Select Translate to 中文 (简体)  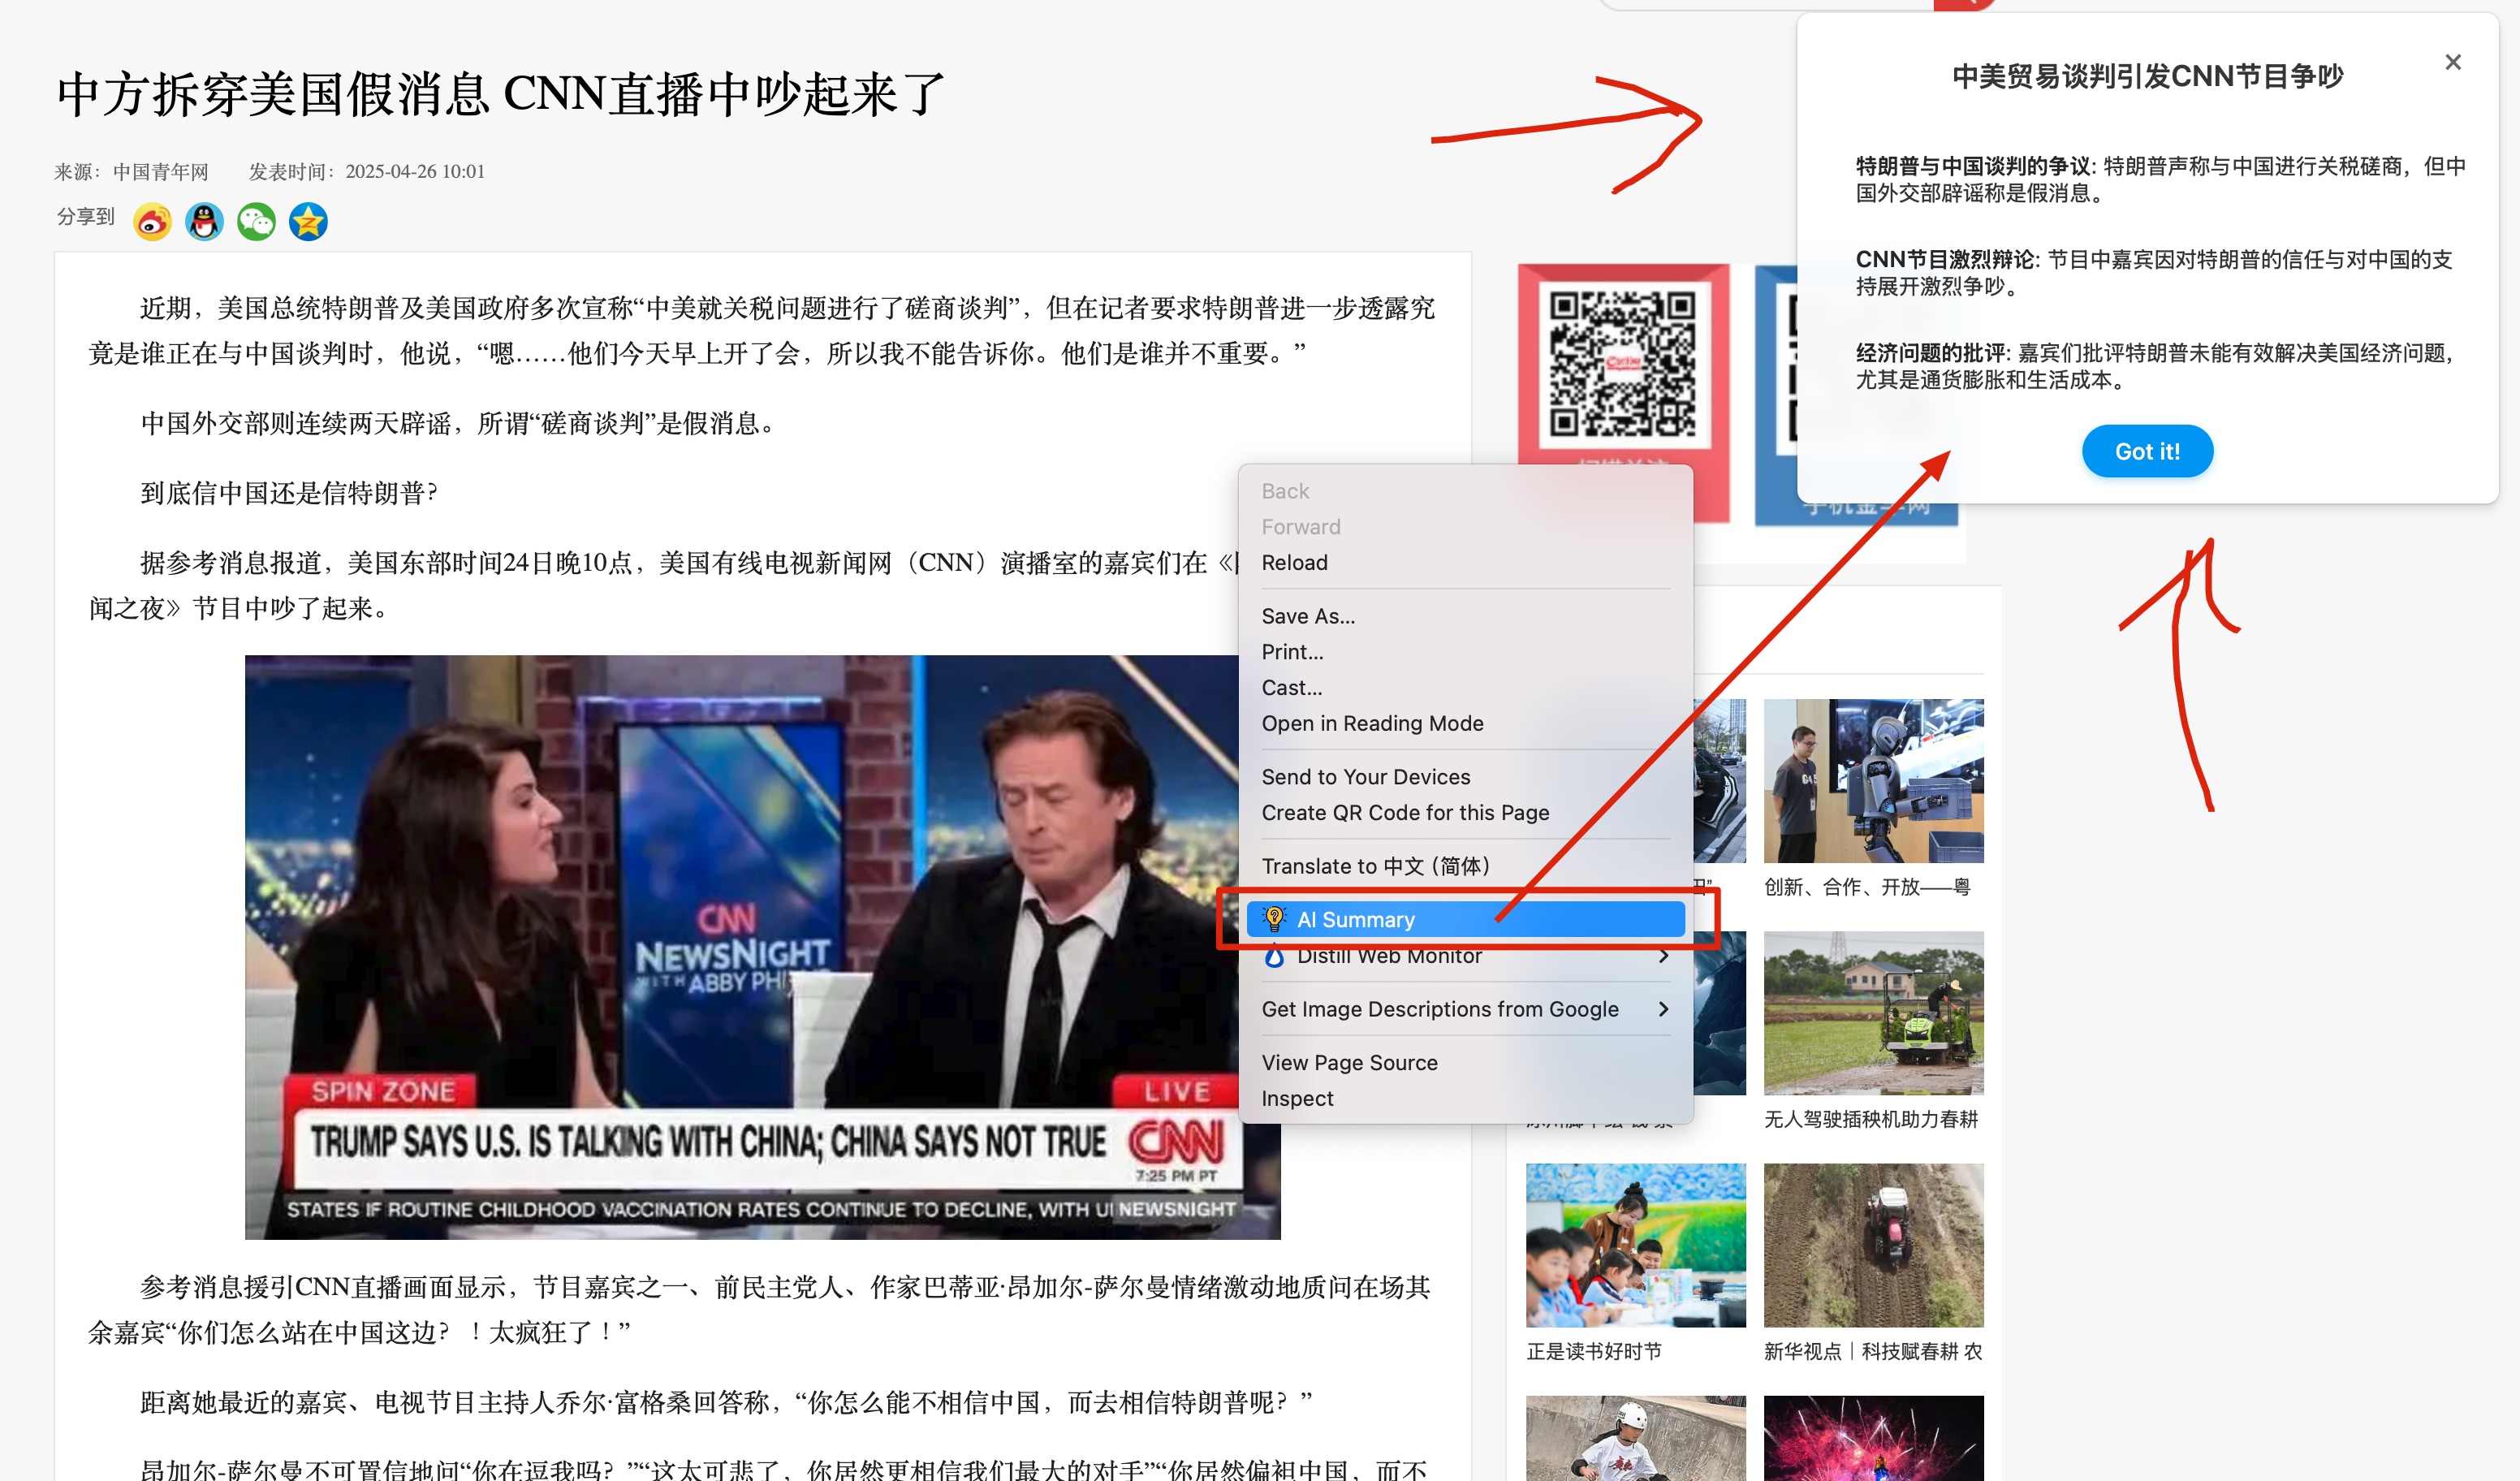1465,866
